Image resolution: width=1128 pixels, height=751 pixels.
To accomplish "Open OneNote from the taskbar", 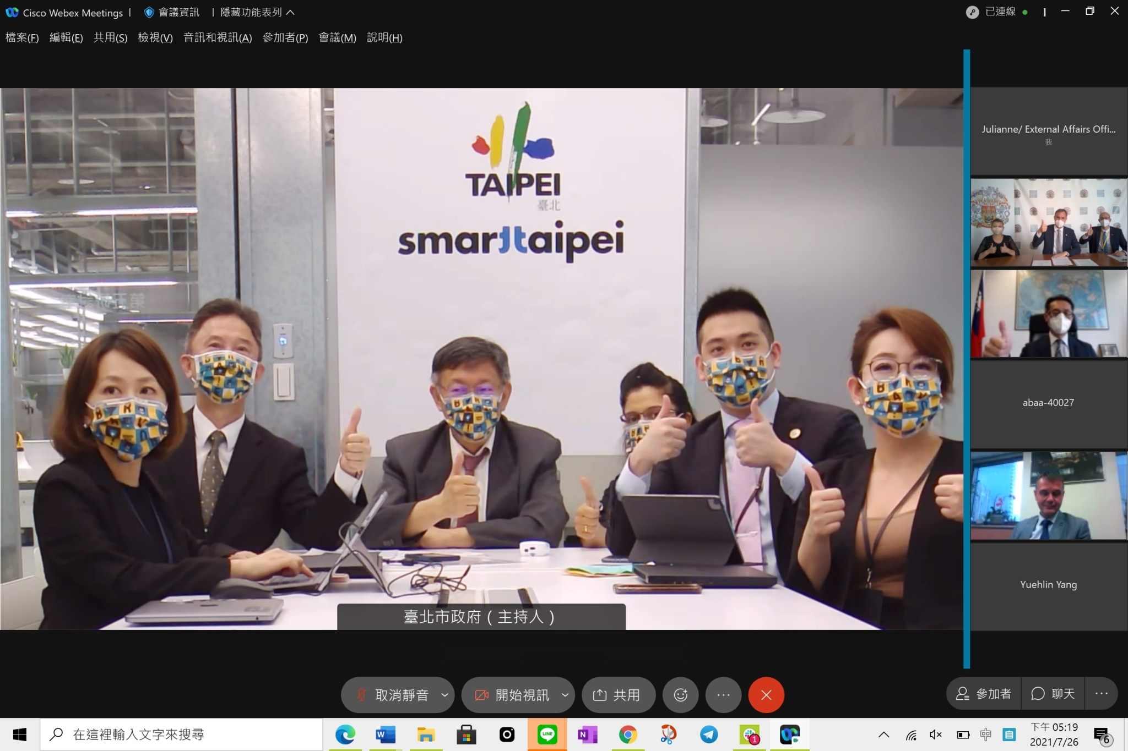I will (587, 734).
